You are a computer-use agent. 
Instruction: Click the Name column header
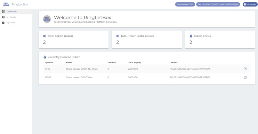69,62
